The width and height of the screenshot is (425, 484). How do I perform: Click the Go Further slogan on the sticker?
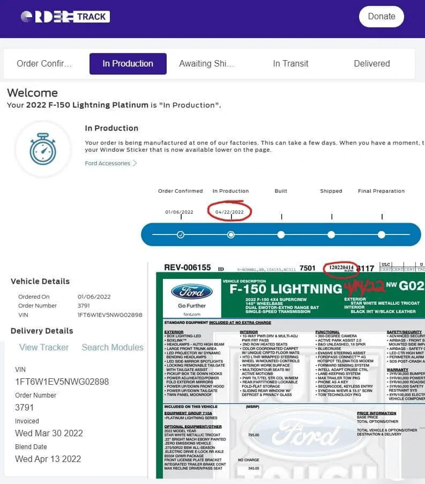pos(192,306)
